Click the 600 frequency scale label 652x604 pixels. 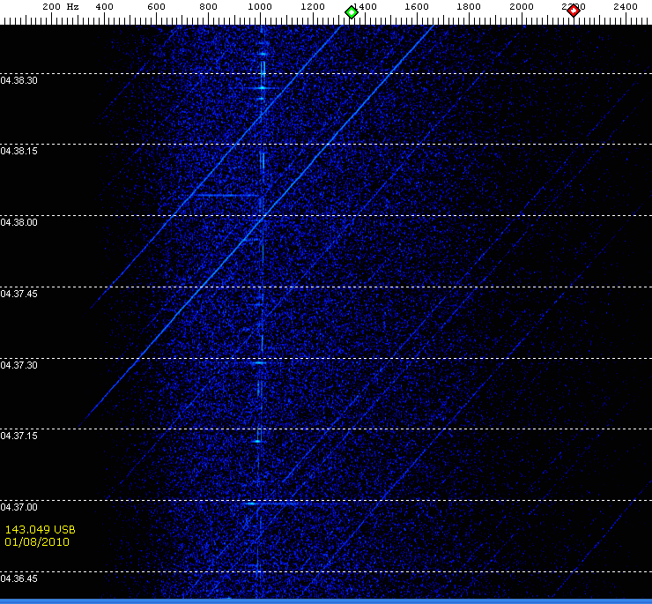(x=156, y=7)
